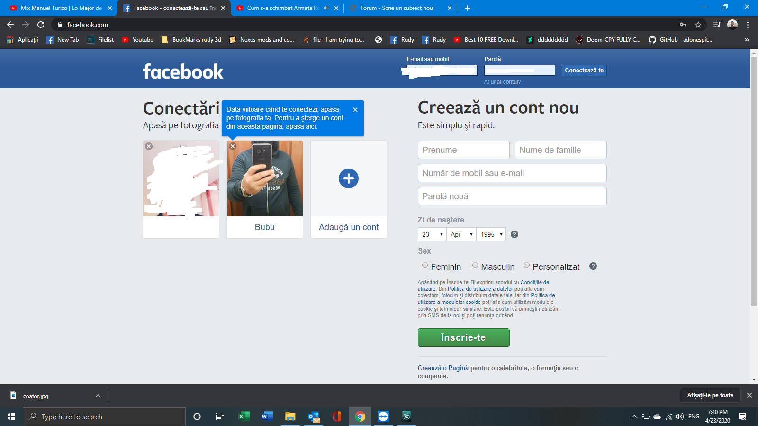Open the GitHub - adonespit bookmark
The image size is (758, 426).
click(x=680, y=40)
